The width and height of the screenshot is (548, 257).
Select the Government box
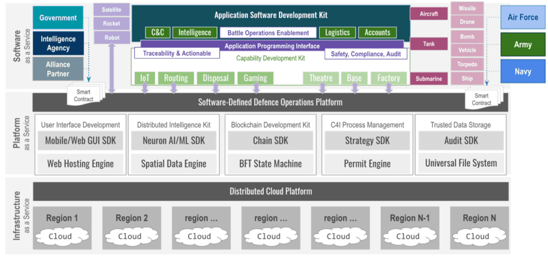(58, 18)
